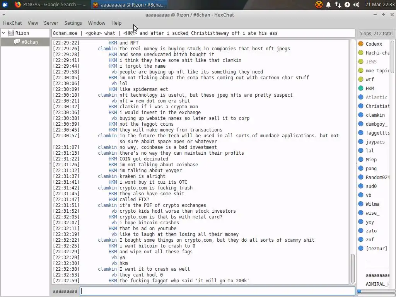Select HKM green status icon
The image size is (396, 297).
(x=361, y=88)
